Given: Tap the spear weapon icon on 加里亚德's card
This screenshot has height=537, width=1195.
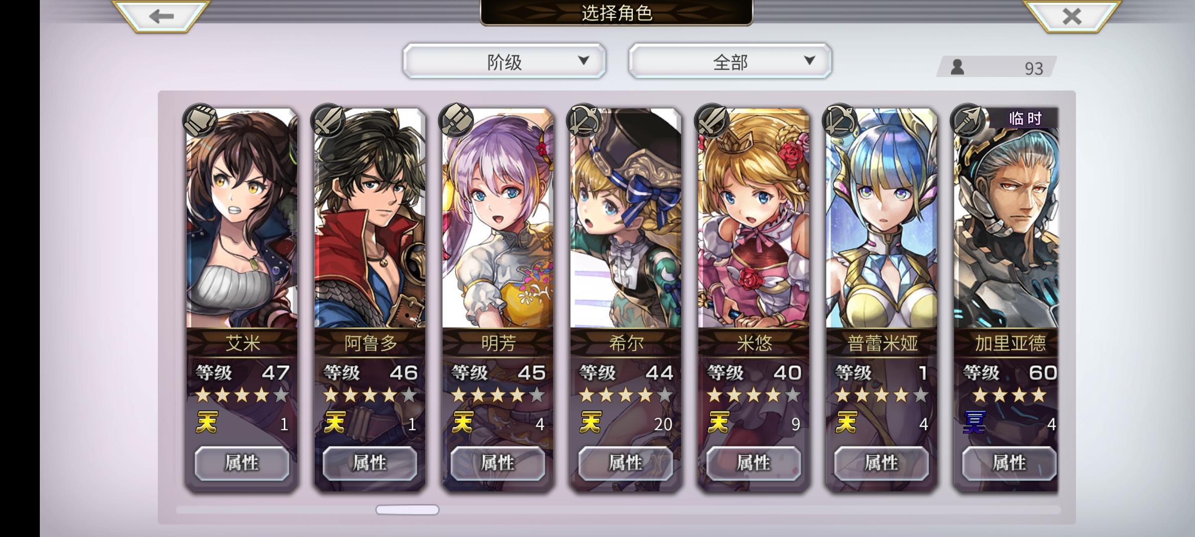Looking at the screenshot, I should coord(967,121).
